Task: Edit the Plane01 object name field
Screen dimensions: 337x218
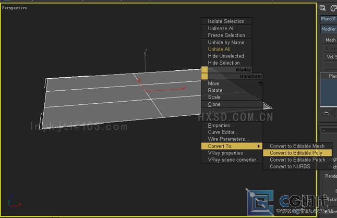Action: pyautogui.click(x=329, y=19)
